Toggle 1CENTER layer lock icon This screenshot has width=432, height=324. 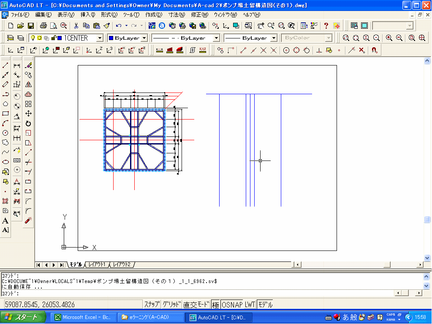[x=54, y=38]
